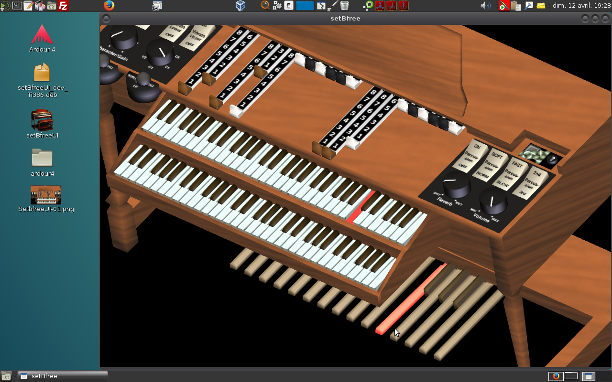Click the Character/Gain knob
The image size is (612, 382).
click(x=123, y=37)
